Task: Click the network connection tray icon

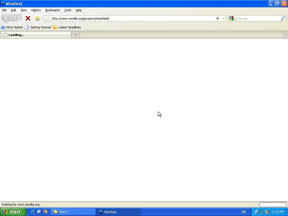Action: (256, 212)
